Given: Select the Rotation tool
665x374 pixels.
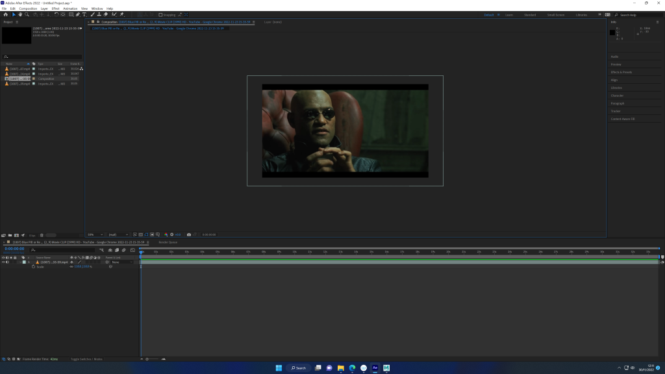Looking at the screenshot, I should click(56, 14).
